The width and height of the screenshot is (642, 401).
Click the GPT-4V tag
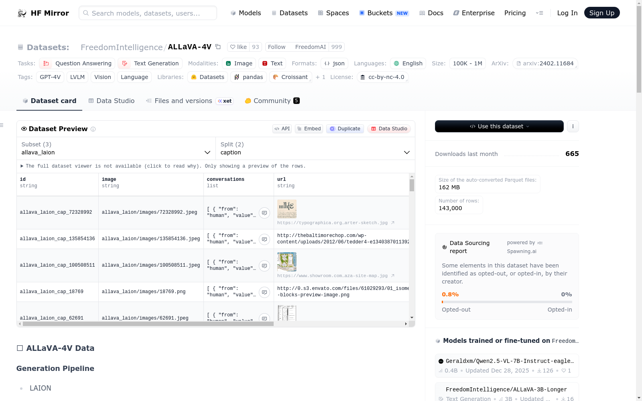pos(50,77)
